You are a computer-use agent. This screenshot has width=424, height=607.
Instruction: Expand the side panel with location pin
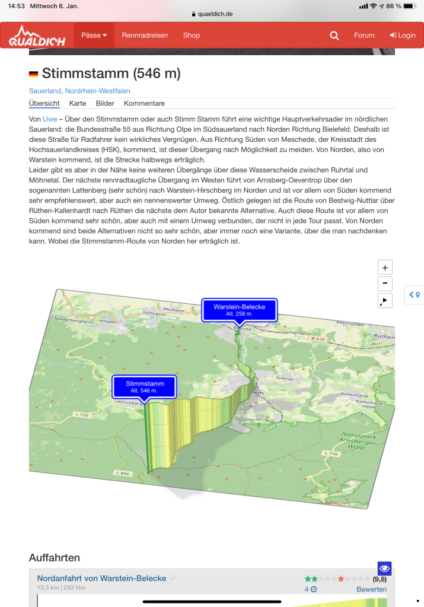coord(415,294)
